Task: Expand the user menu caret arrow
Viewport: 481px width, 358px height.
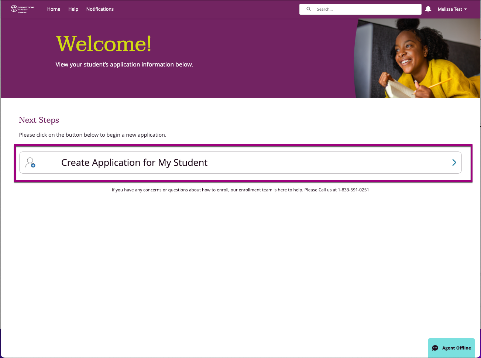Action: pyautogui.click(x=466, y=9)
